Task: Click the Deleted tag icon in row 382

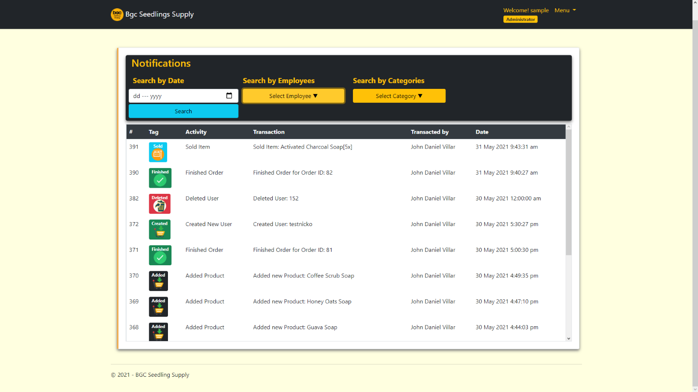Action: pos(160,204)
